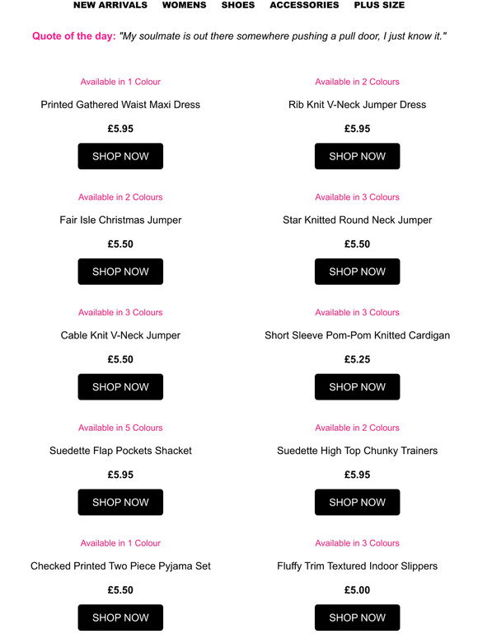The height and width of the screenshot is (639, 478).
Task: Shop the Fair Isle Christmas Jumper
Action: coord(120,272)
